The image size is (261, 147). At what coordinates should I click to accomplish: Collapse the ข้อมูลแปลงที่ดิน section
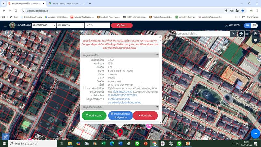(157, 55)
